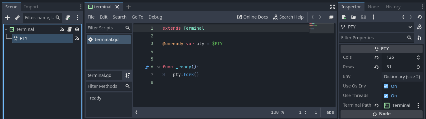Close the terminal script tab
The height and width of the screenshot is (119, 426).
117,7
